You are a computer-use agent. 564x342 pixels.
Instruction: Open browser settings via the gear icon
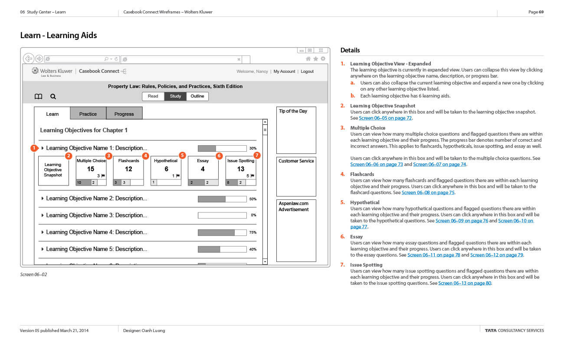(322, 59)
